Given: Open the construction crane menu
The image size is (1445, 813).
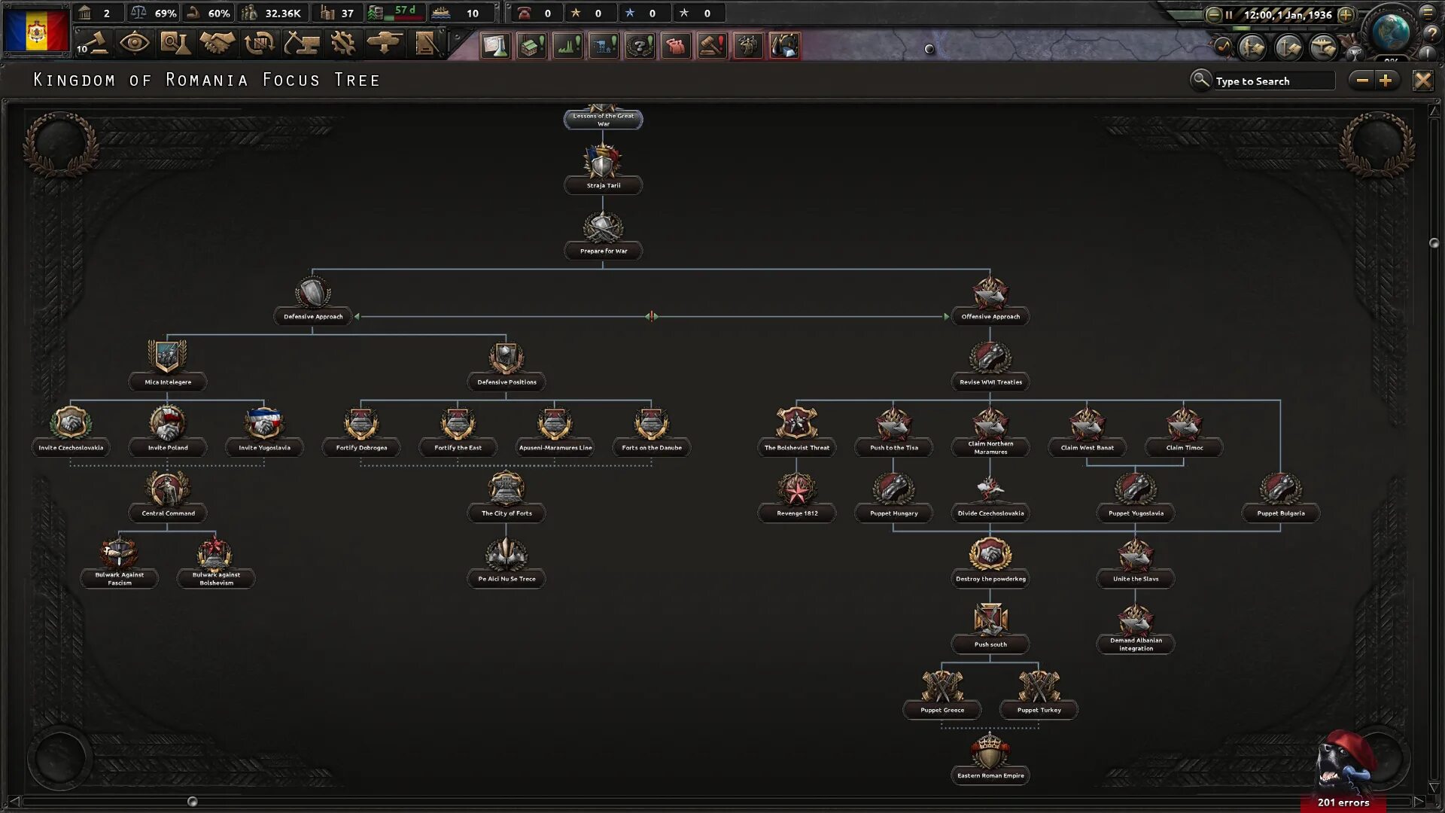Looking at the screenshot, I should pyautogui.click(x=301, y=43).
